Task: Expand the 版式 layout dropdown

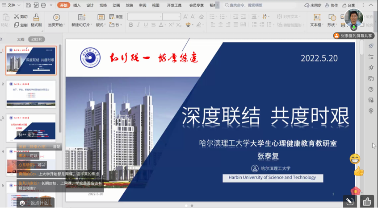Action: click(101, 25)
